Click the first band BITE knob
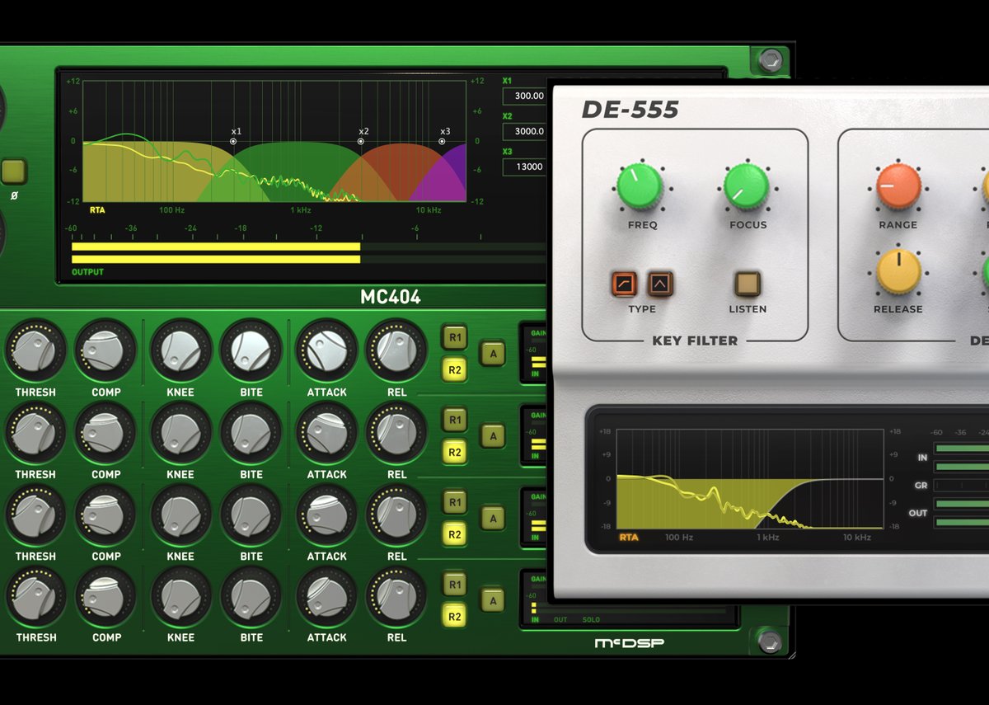 251,350
